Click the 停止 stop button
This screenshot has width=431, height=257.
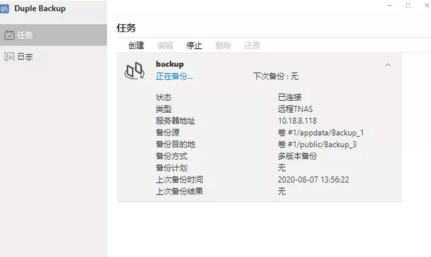coord(194,46)
